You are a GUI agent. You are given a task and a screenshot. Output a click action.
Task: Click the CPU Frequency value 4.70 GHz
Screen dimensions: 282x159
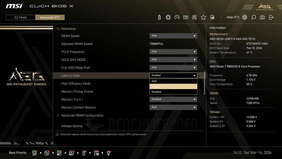(x=252, y=75)
